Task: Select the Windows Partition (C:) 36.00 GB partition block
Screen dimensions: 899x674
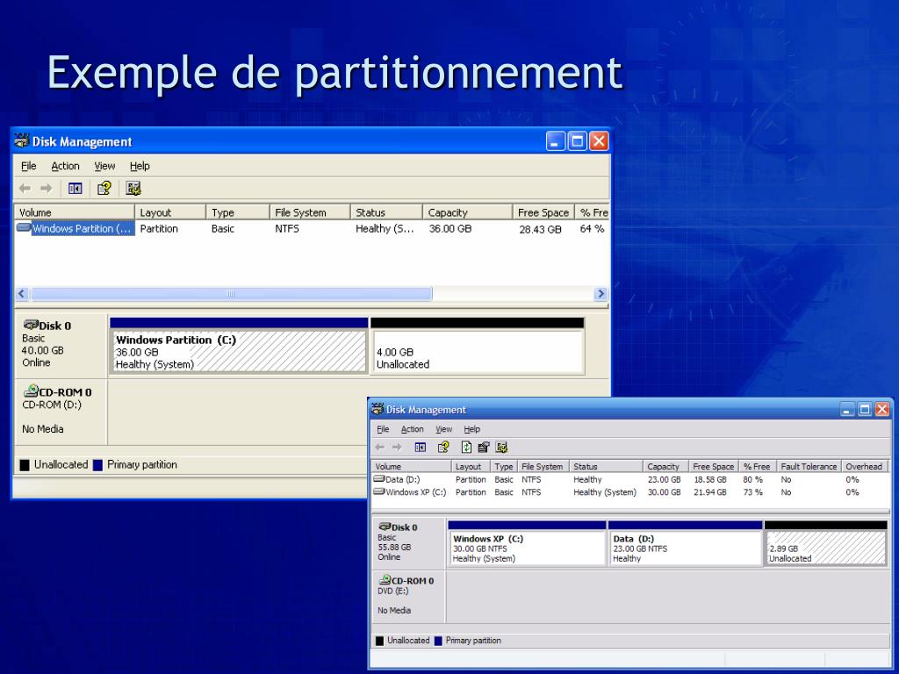Action: [239, 351]
